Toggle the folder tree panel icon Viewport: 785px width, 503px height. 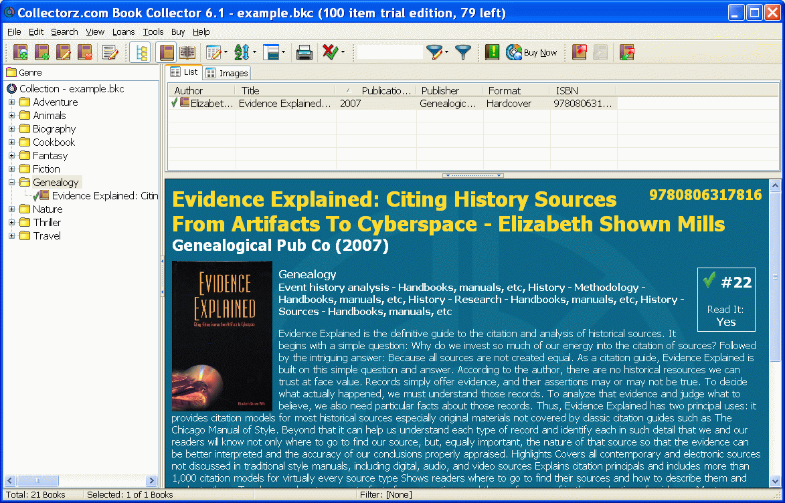click(x=140, y=53)
